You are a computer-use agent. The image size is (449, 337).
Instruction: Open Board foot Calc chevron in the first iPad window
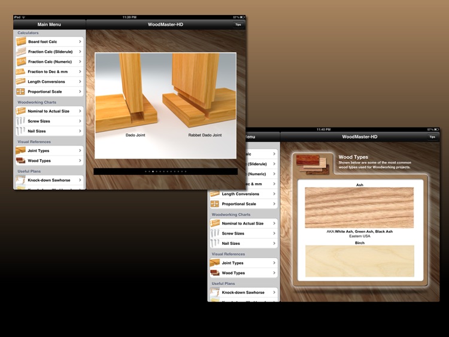(80, 41)
